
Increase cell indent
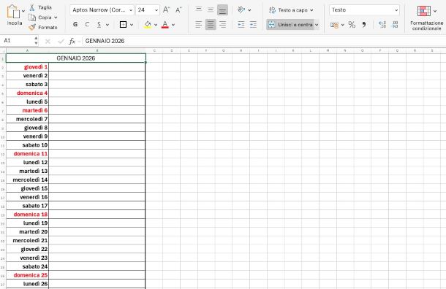point(253,25)
